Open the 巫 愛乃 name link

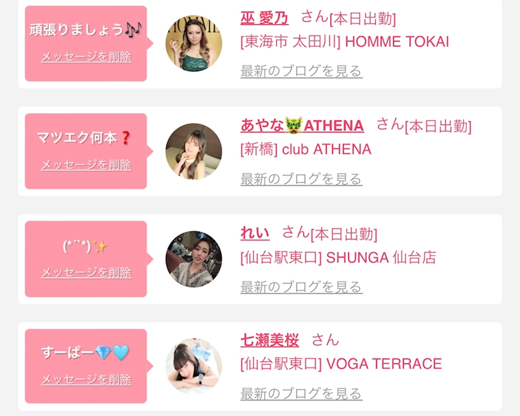tap(264, 18)
